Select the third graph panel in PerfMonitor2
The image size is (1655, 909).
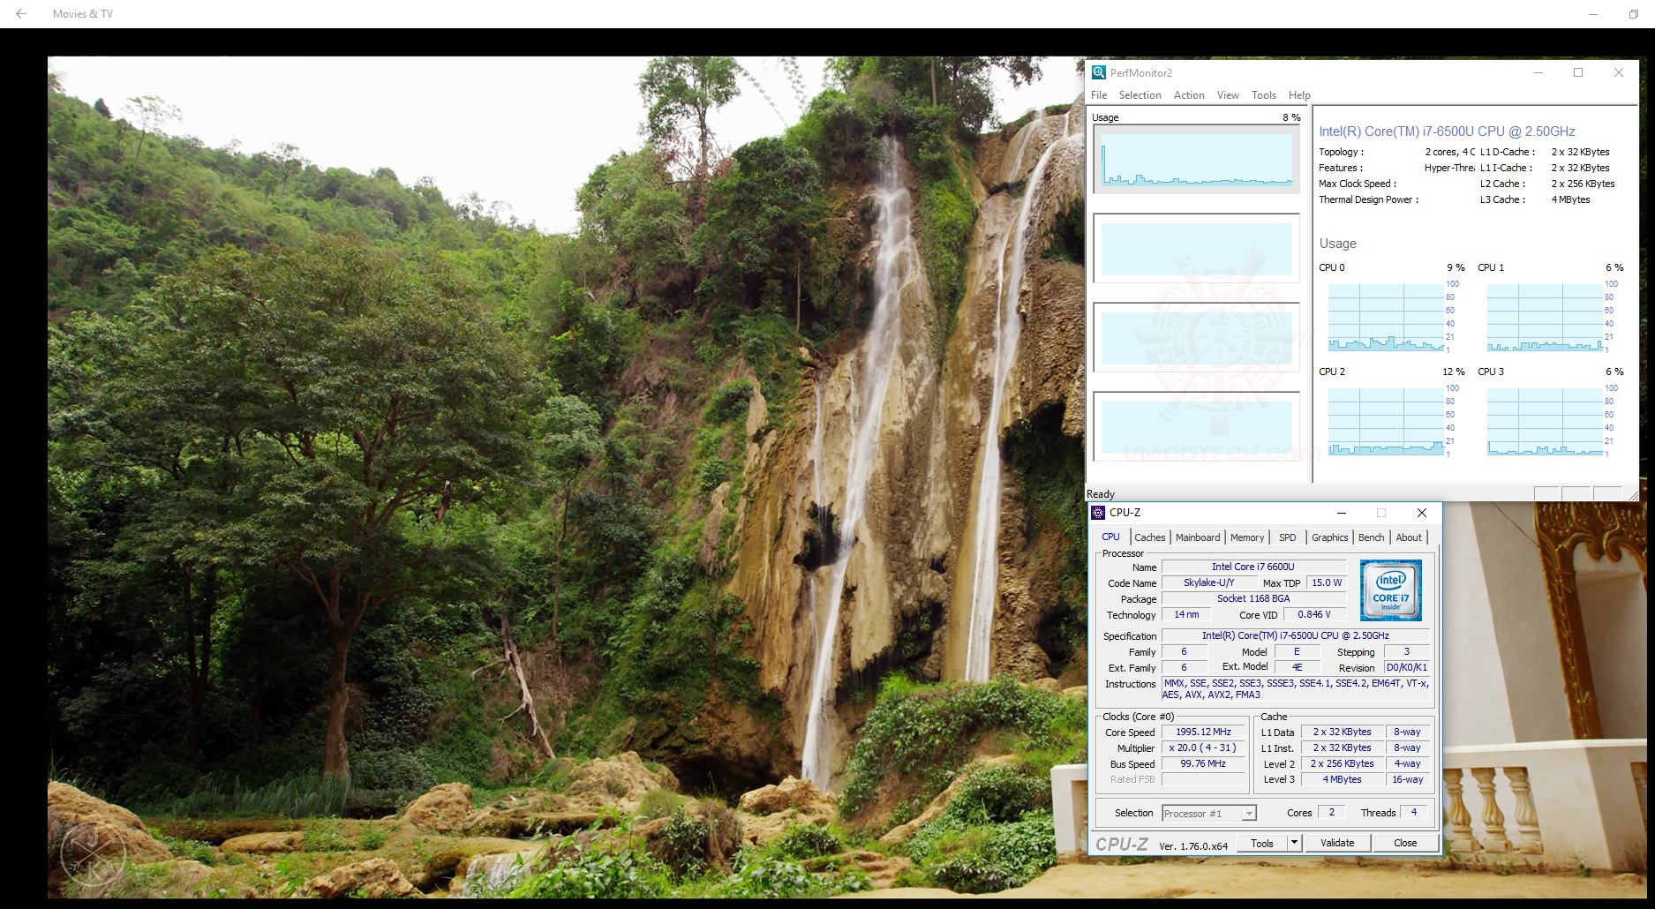coord(1196,337)
